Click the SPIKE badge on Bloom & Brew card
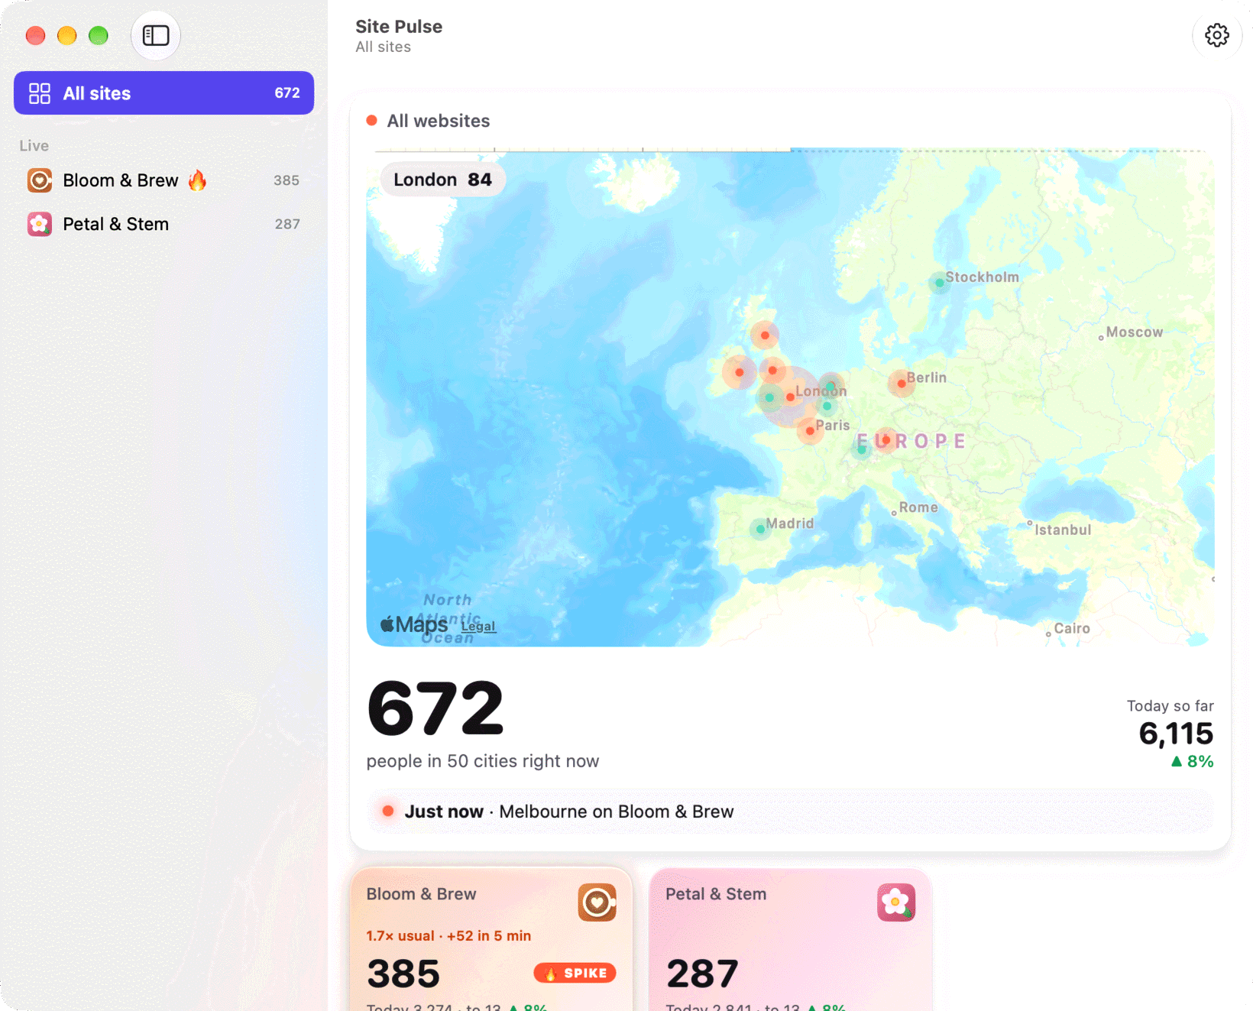 pyautogui.click(x=575, y=973)
